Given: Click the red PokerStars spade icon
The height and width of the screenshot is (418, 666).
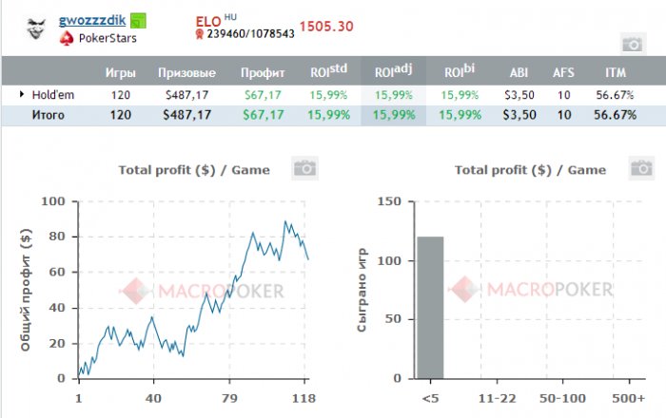Looking at the screenshot, I should coord(67,39).
